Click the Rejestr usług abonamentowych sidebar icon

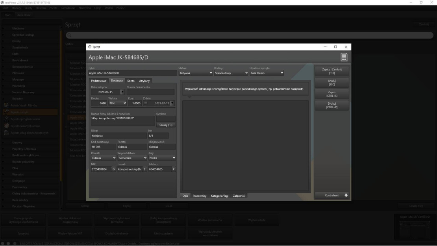[x=6, y=133]
